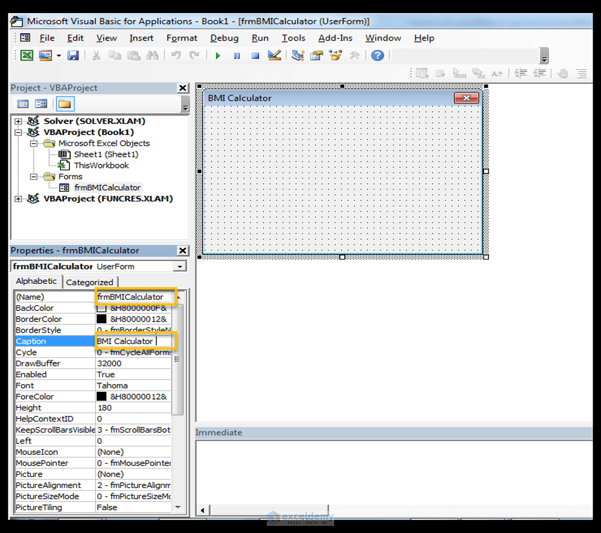Select ThisWorkbook in project tree

pos(101,165)
